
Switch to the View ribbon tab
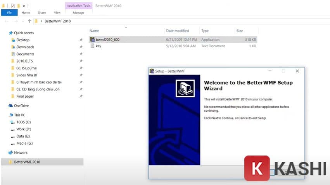[57, 13]
